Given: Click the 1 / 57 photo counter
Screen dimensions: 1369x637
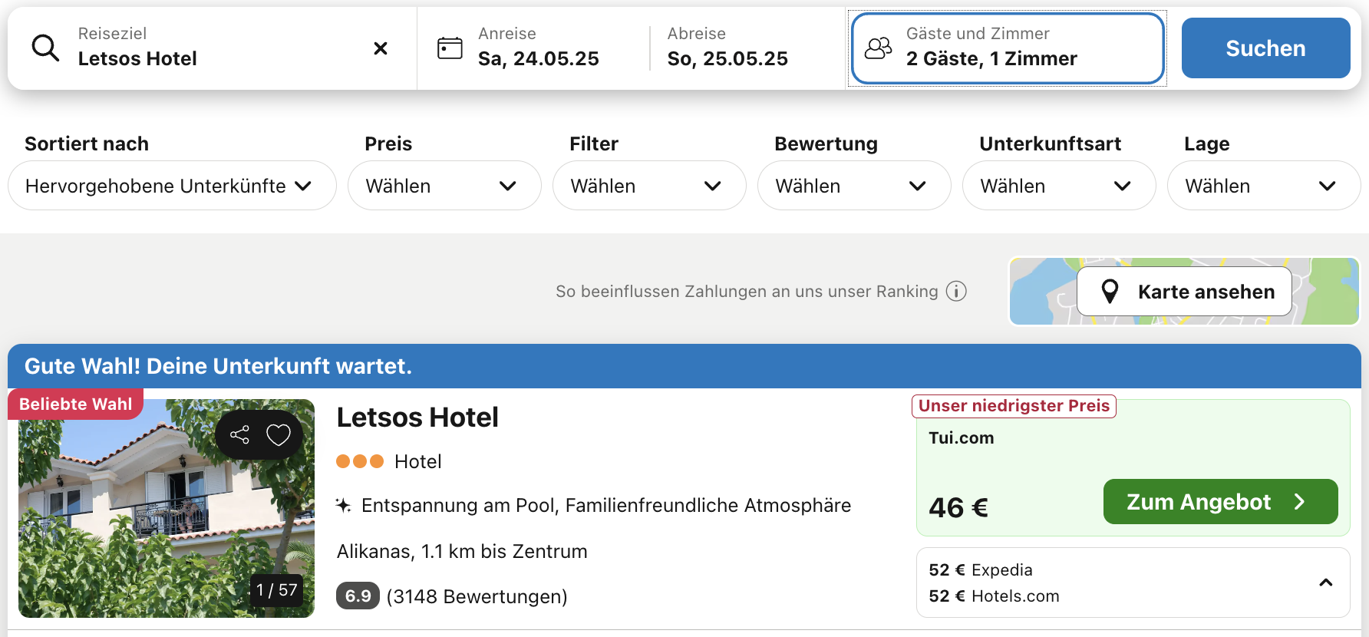Looking at the screenshot, I should [x=276, y=590].
